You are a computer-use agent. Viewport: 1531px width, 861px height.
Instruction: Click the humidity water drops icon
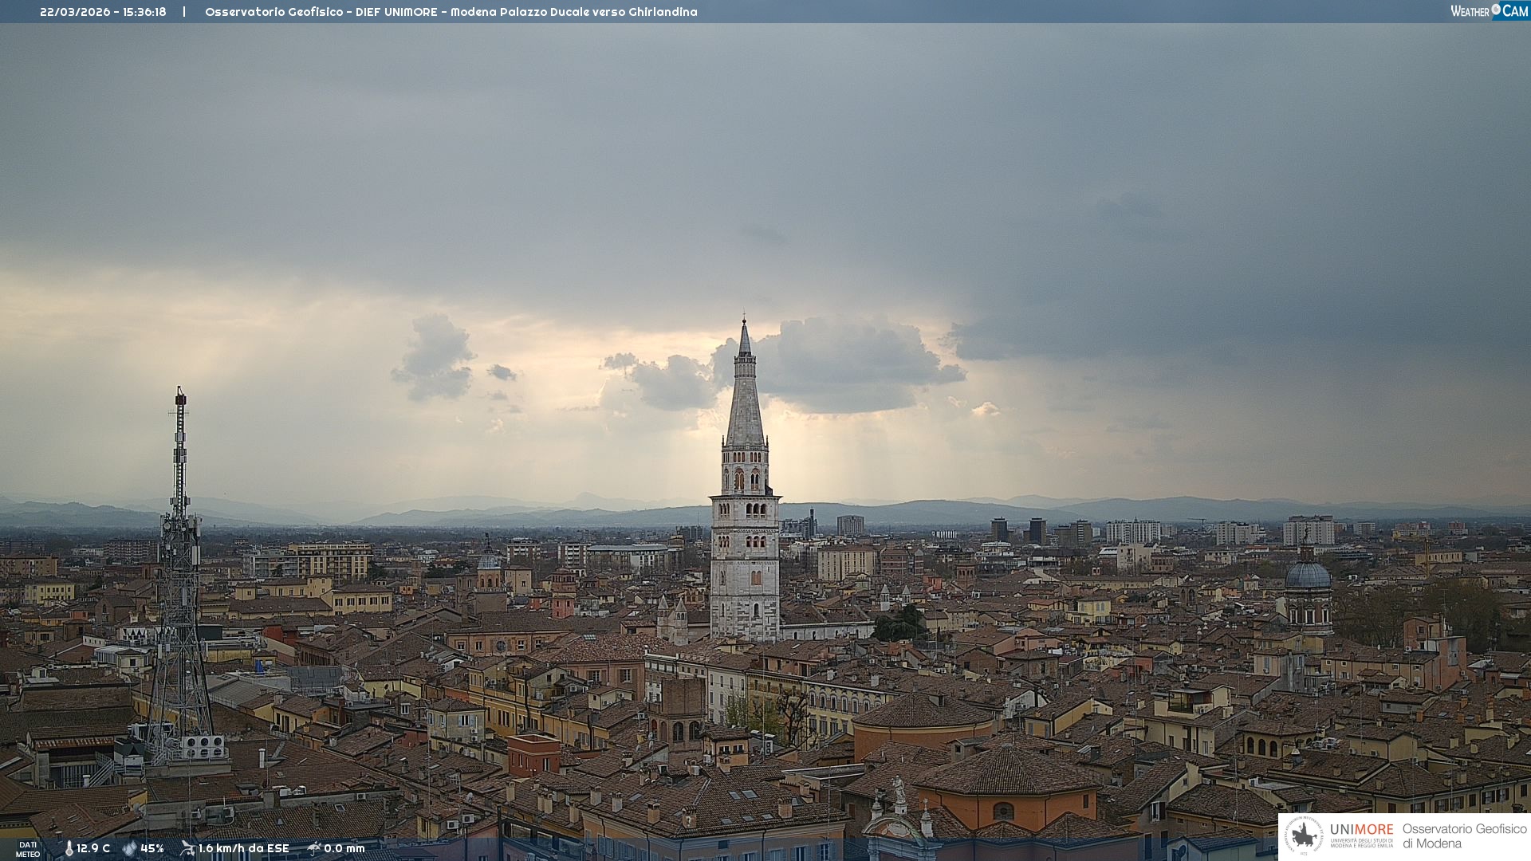click(129, 849)
